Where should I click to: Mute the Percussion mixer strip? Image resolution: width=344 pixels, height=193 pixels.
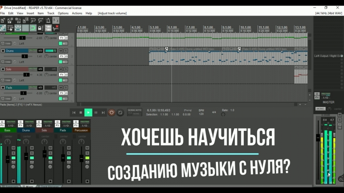pos(87,148)
